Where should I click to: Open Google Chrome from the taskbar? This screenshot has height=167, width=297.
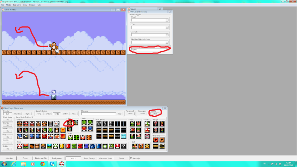click(42, 164)
